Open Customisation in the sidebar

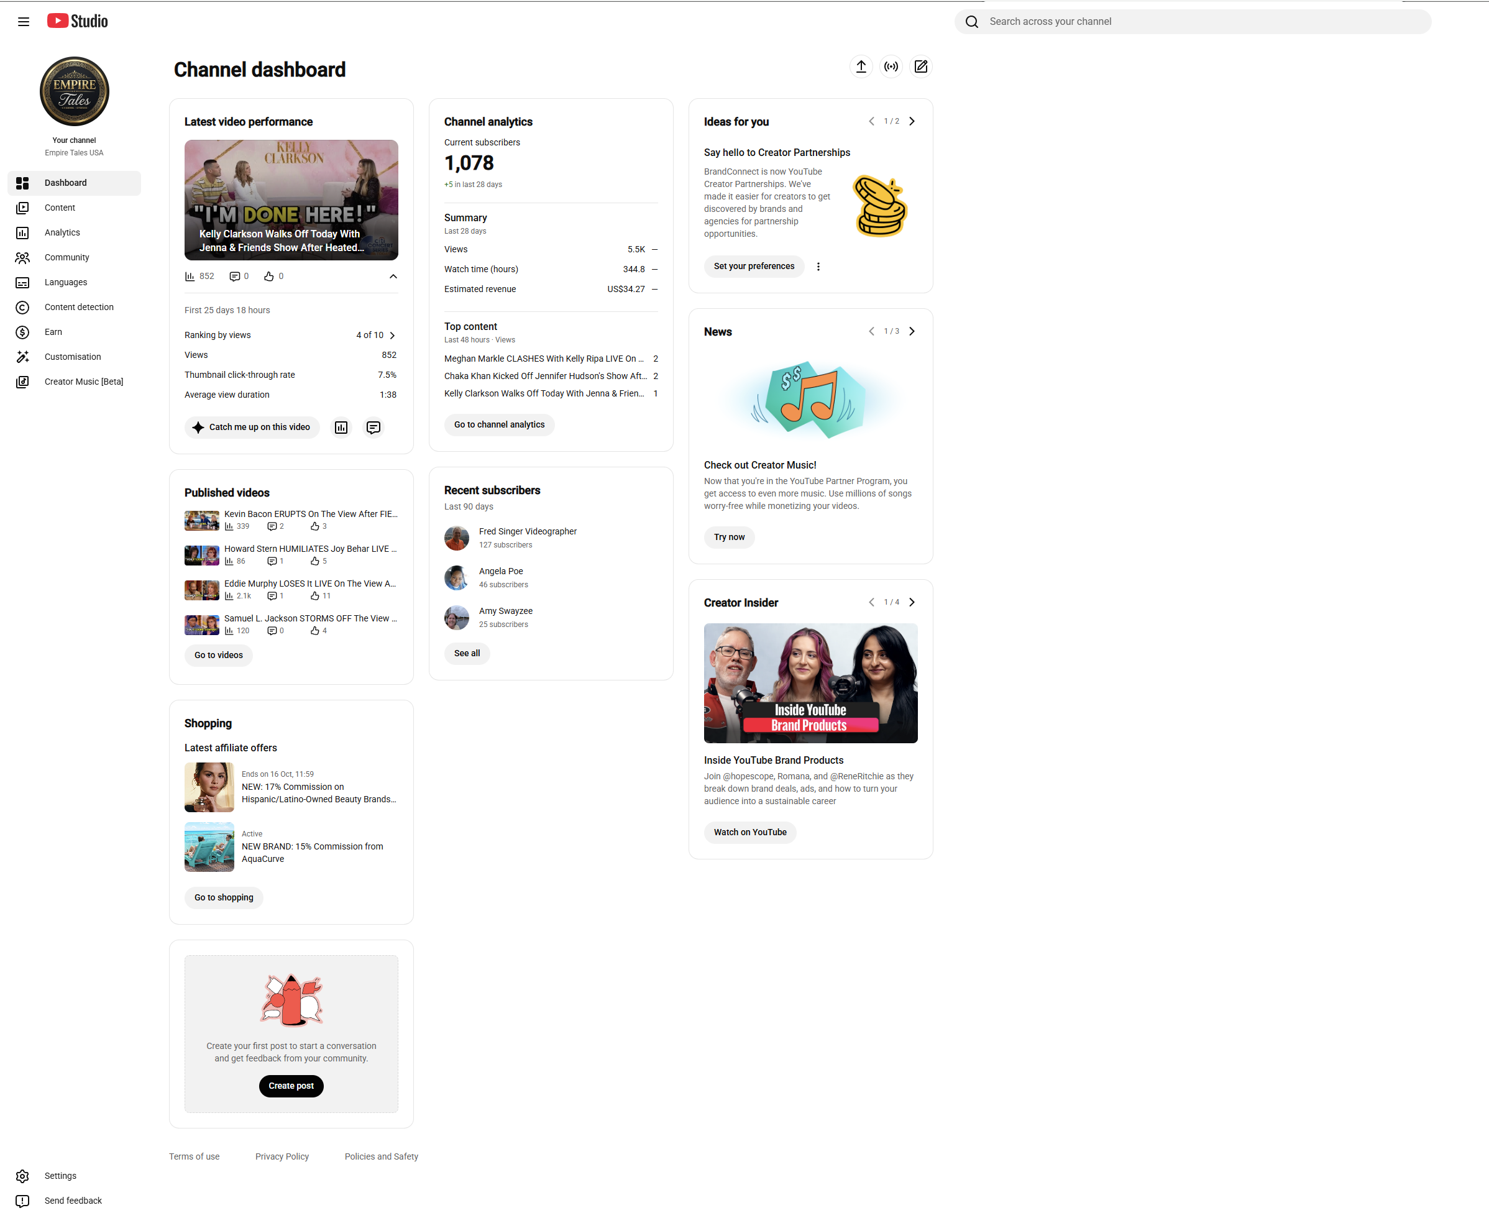click(75, 357)
